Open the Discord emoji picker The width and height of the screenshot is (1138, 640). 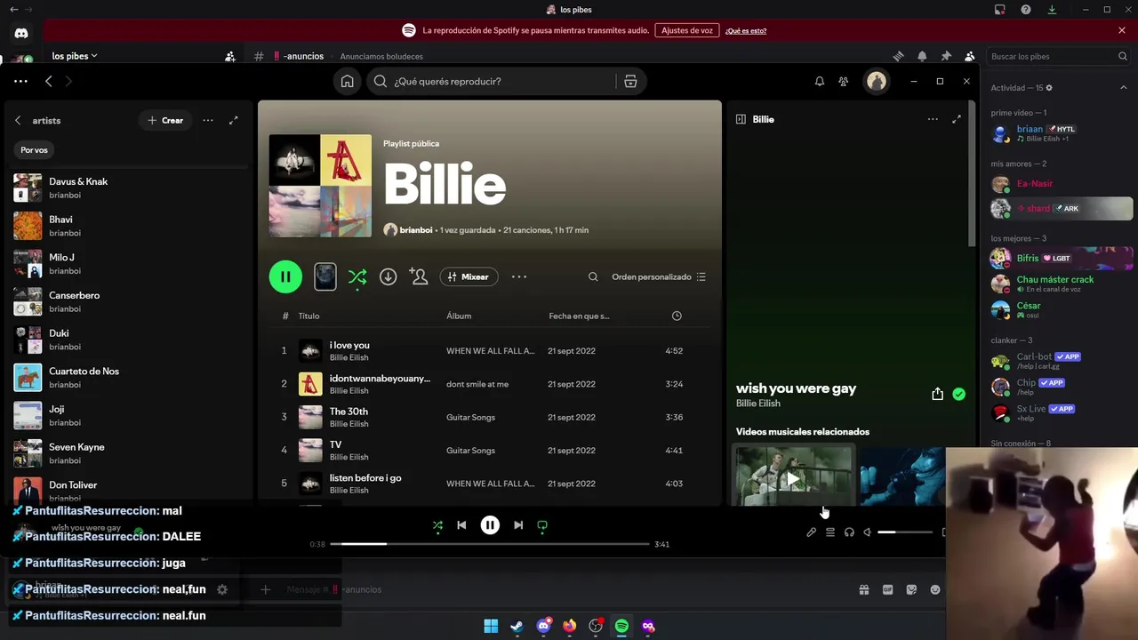(935, 589)
